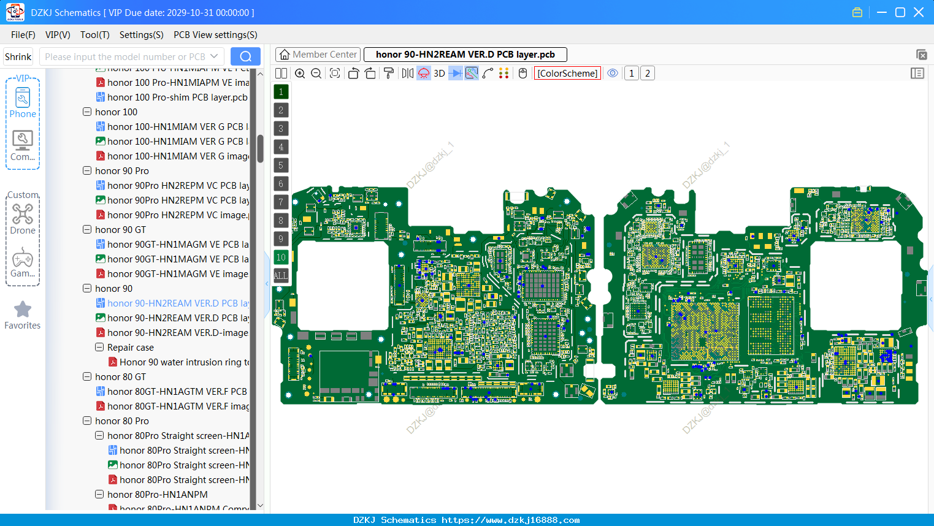Open the briefcase icon in title bar
The image size is (934, 526).
pos(857,12)
